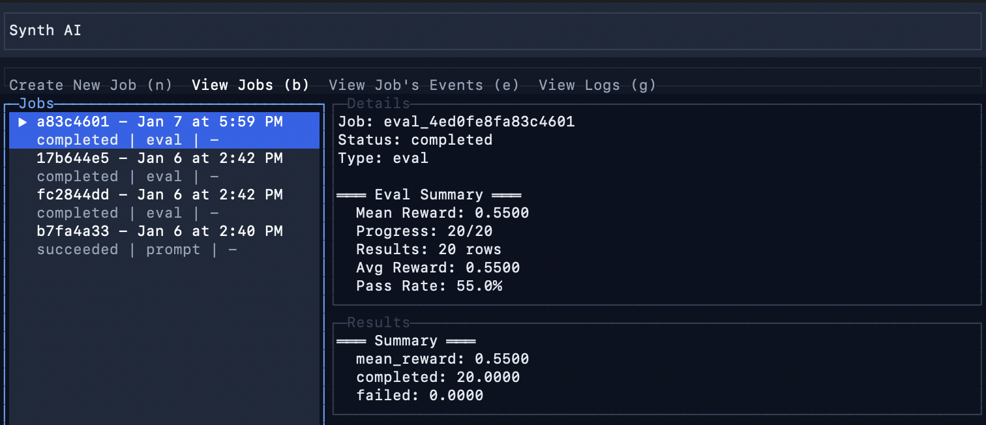Click the 'mean_reward: 0.5500' line

click(x=443, y=359)
